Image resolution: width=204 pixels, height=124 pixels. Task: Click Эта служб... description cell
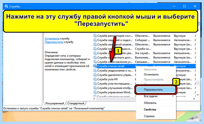tap(142, 53)
